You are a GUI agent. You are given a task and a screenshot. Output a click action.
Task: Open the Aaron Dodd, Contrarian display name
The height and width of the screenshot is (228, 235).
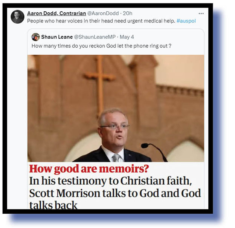tap(56, 13)
